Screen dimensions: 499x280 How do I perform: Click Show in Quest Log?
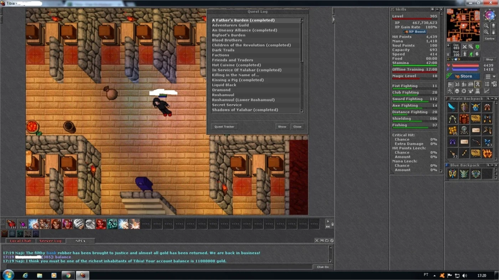coord(282,126)
